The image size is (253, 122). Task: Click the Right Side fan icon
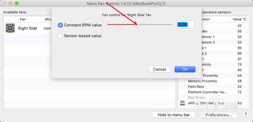coord(10,28)
